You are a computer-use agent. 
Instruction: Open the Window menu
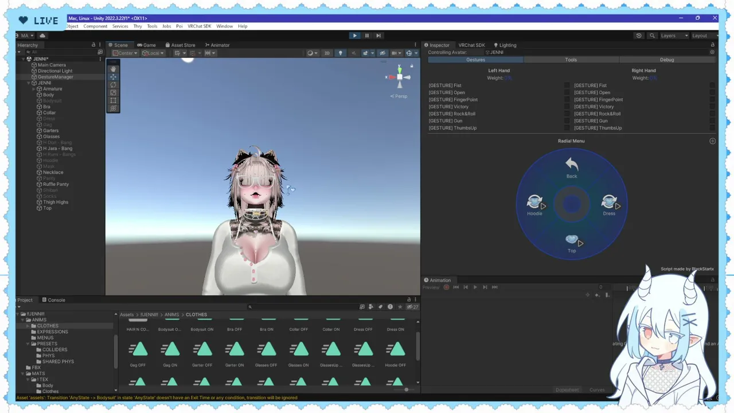click(225, 26)
